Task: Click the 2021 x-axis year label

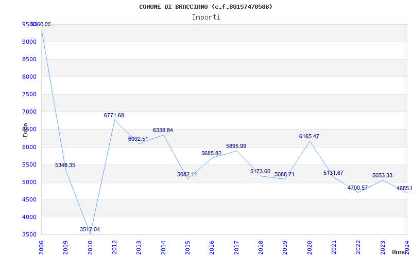Action: (334, 248)
